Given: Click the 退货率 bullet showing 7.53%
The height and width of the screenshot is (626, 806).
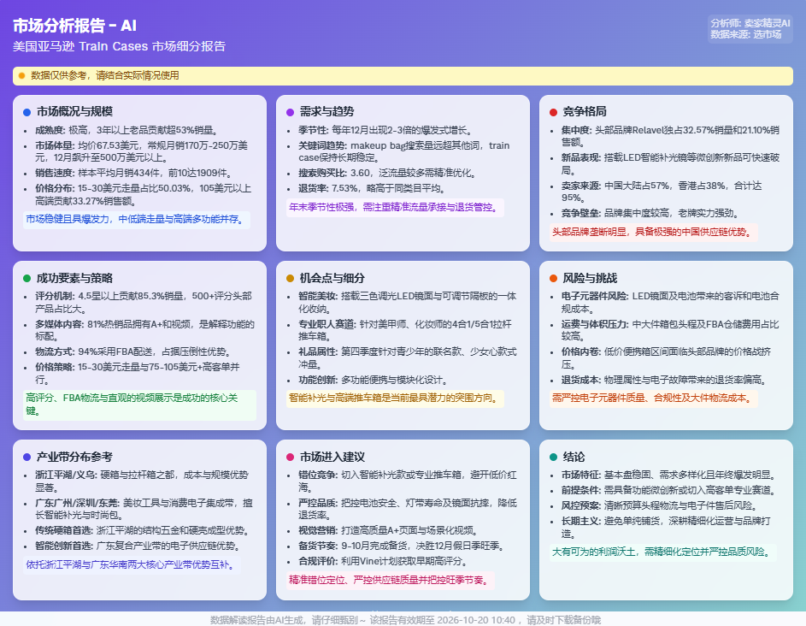Looking at the screenshot, I should pos(374,189).
